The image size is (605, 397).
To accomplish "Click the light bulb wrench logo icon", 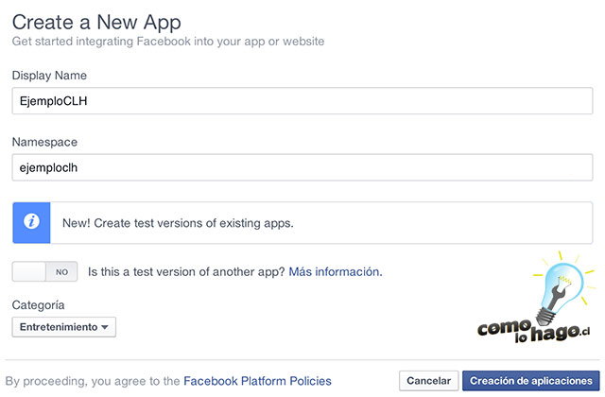I will 563,287.
